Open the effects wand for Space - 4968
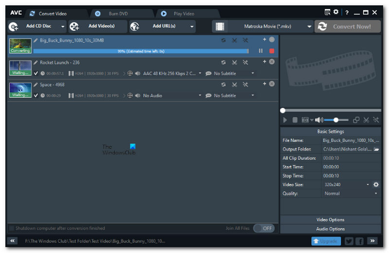The height and width of the screenshot is (253, 389). point(246,85)
